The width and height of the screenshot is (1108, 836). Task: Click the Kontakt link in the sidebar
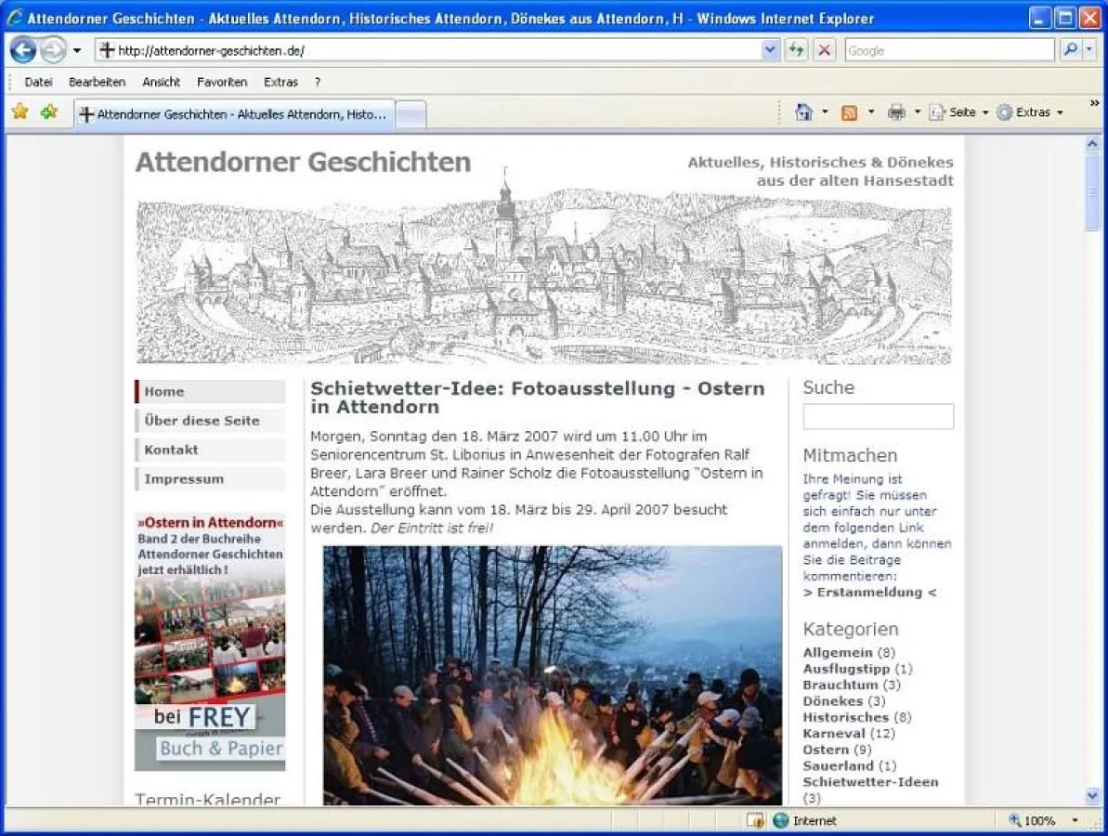point(170,450)
